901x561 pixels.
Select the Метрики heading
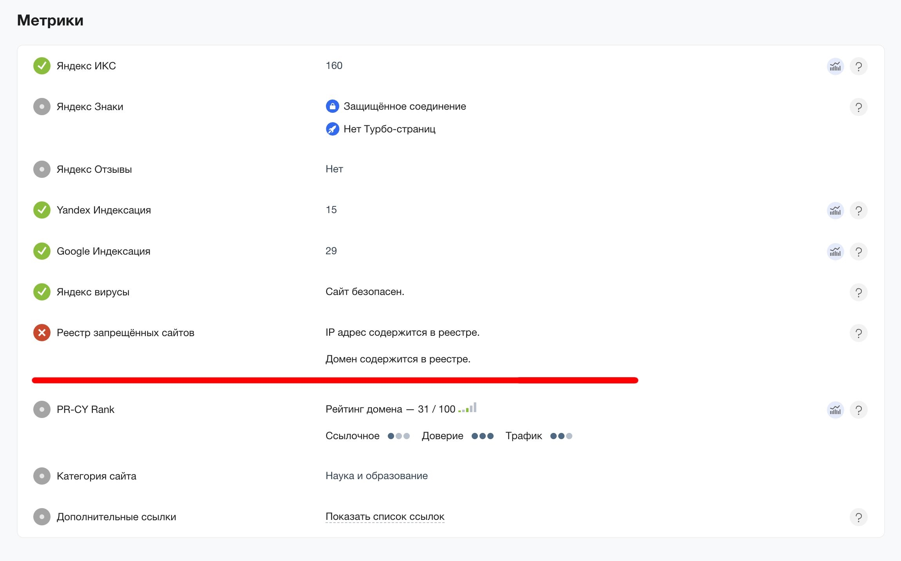tap(50, 20)
